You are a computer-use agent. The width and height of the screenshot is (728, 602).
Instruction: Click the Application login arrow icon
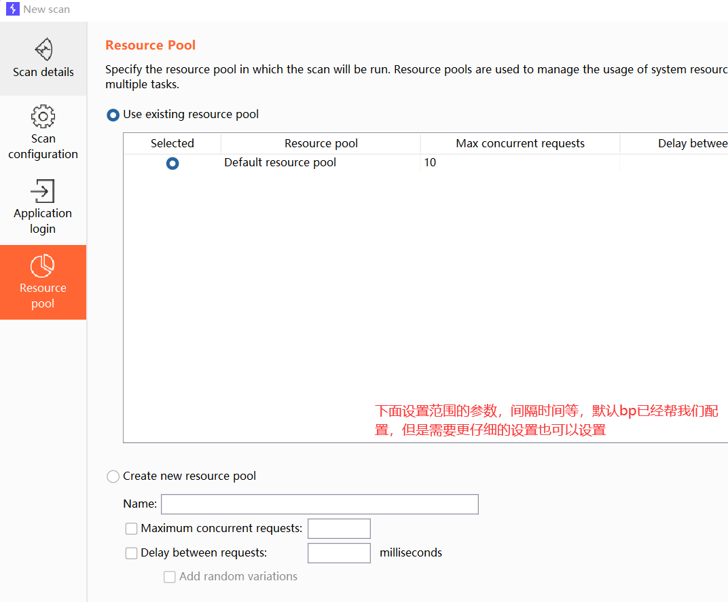(x=43, y=191)
